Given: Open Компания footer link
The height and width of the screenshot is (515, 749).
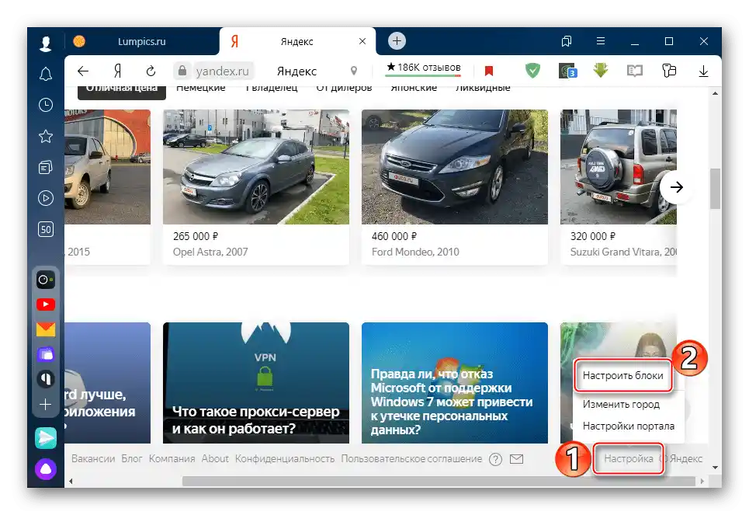Looking at the screenshot, I should (x=172, y=458).
